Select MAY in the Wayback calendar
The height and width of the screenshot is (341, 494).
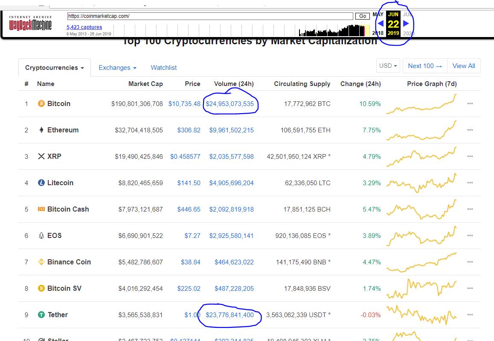click(378, 14)
